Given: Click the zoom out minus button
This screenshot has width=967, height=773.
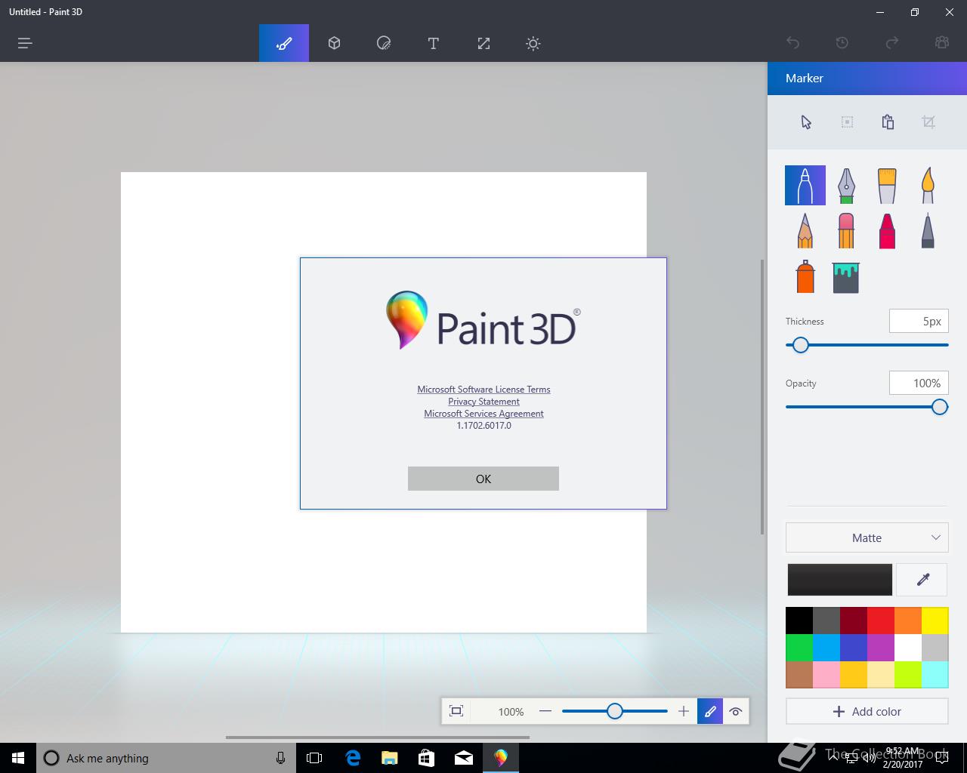Looking at the screenshot, I should 545,711.
